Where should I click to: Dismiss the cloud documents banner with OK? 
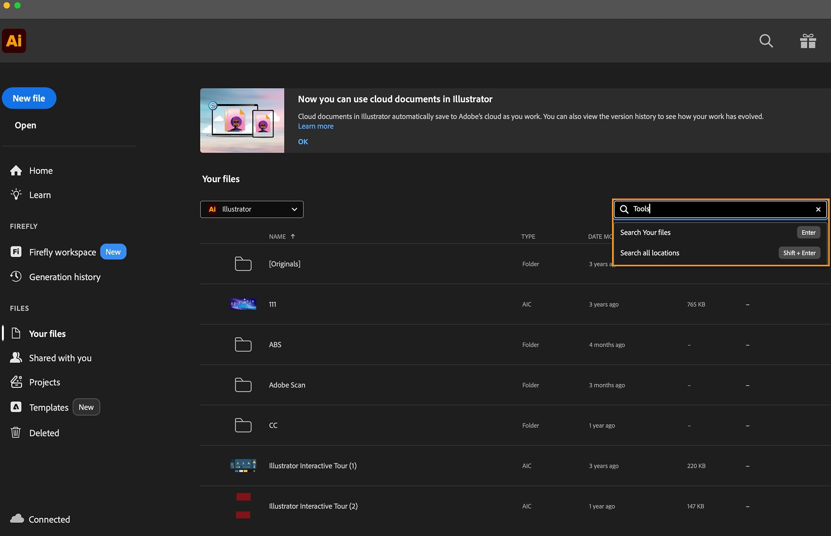coord(303,142)
